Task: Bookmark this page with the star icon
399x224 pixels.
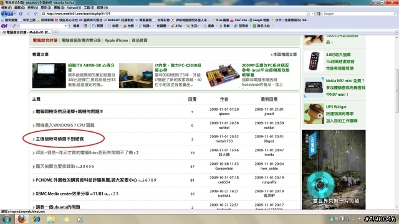Action: coord(308,14)
